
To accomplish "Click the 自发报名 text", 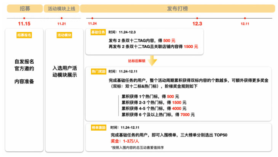I will pos(24,62).
